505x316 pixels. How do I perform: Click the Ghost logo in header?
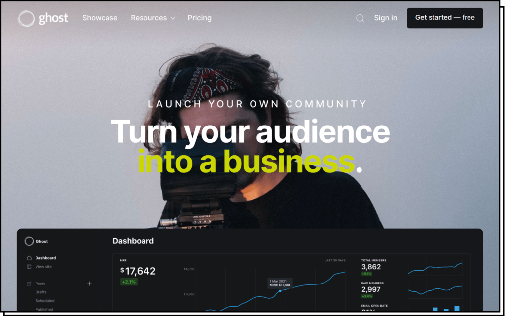pos(42,18)
